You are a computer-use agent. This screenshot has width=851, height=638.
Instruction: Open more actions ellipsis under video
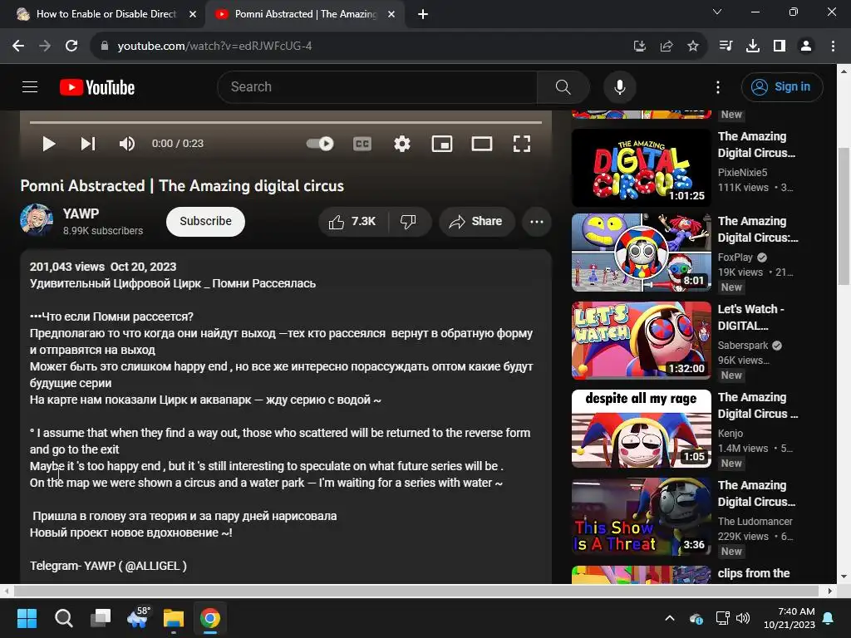coord(537,221)
